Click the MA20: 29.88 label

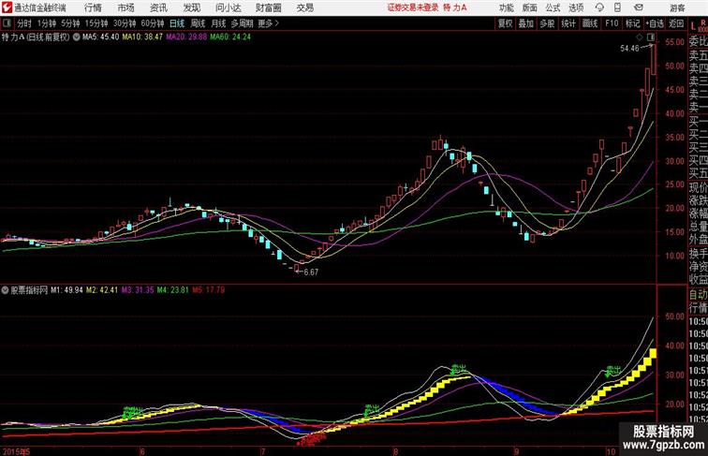186,37
